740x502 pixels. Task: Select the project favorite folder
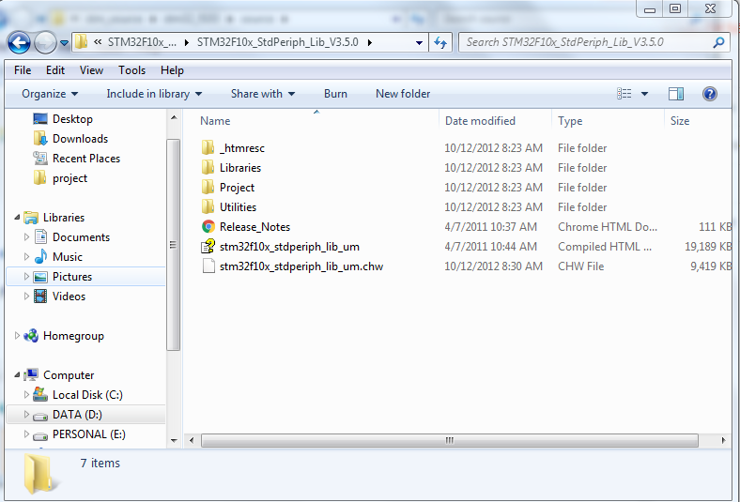tap(69, 178)
